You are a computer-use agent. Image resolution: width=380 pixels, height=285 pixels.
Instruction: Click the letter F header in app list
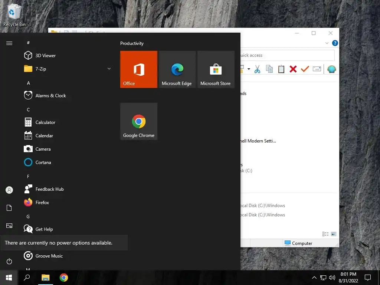click(x=28, y=176)
